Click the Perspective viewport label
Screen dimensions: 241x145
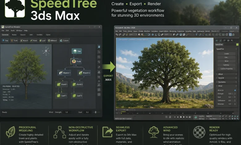click(x=123, y=39)
